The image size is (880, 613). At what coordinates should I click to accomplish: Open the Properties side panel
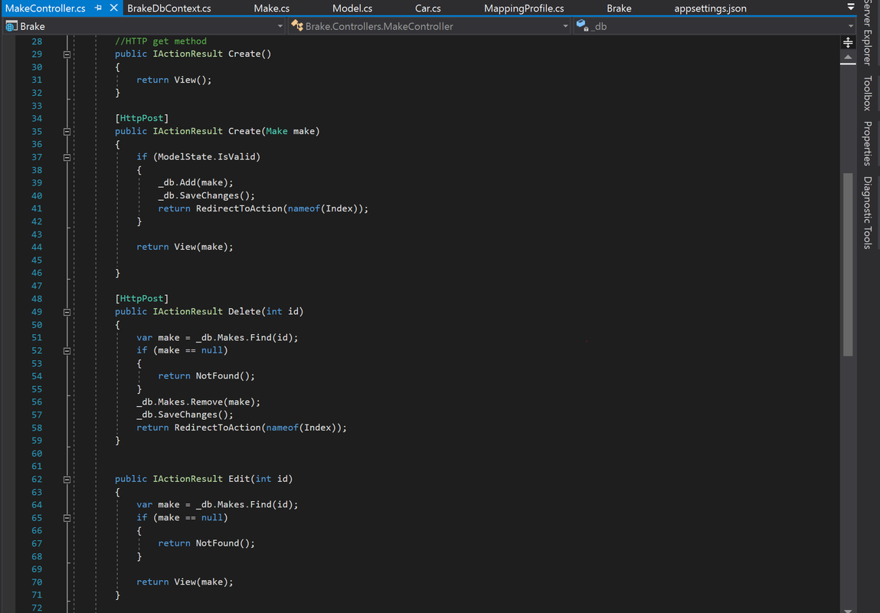pos(868,143)
